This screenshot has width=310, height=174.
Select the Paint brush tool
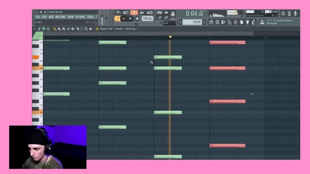59,29
